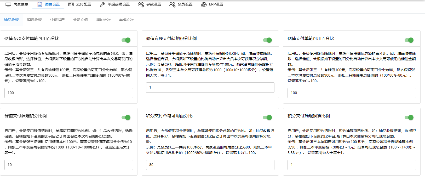
Task: Click the 参数设置 users-gear icon
Action: pos(141,4)
